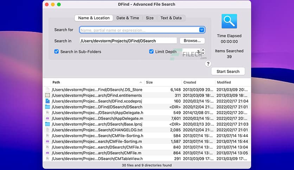The image size is (294, 170).
Task: Open the Search for history dropdown
Action: [x=202, y=30]
